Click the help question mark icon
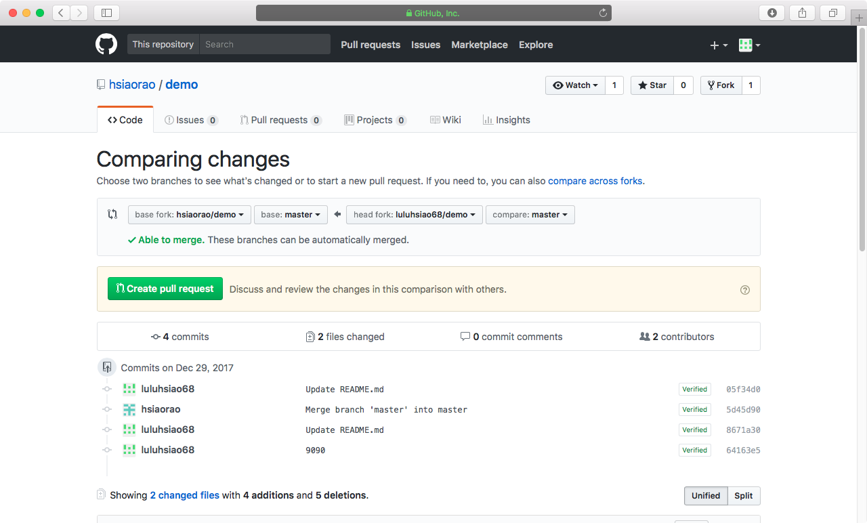Viewport: 867px width, 523px height. coord(745,290)
